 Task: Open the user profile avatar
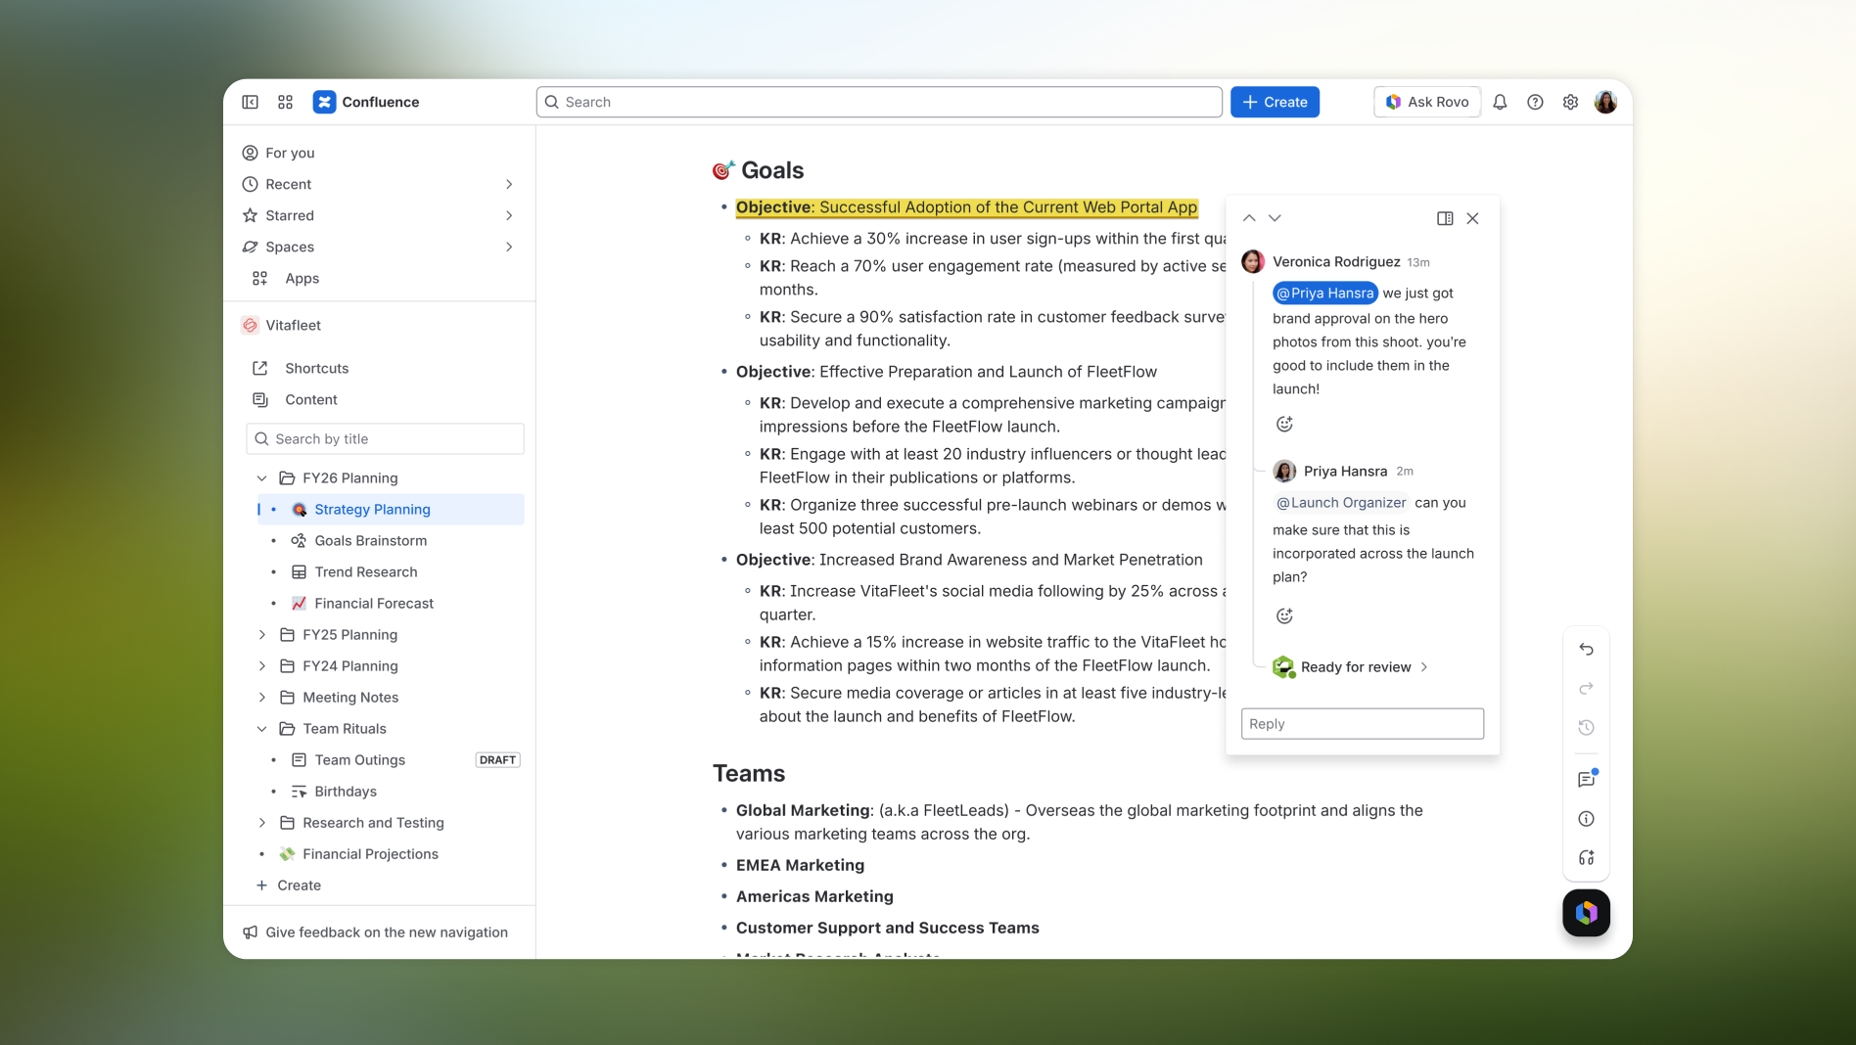click(1605, 102)
